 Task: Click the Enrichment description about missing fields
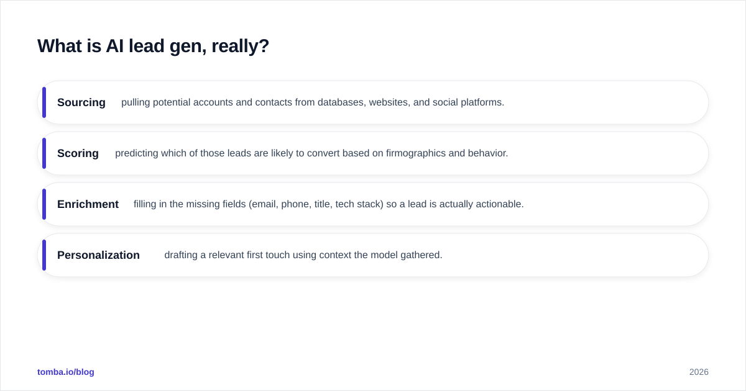pos(329,204)
